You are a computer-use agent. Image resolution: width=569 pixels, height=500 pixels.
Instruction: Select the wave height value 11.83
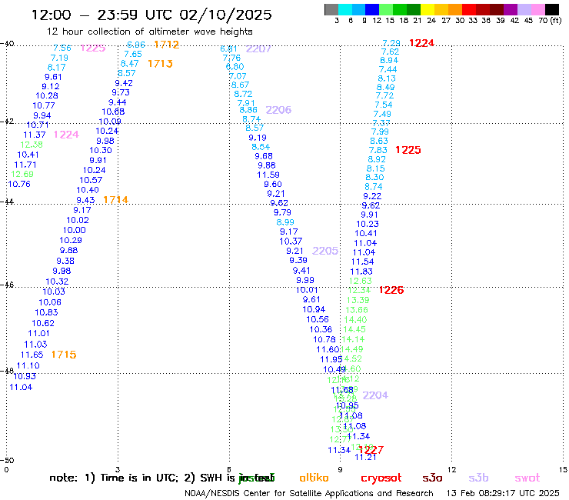361,272
